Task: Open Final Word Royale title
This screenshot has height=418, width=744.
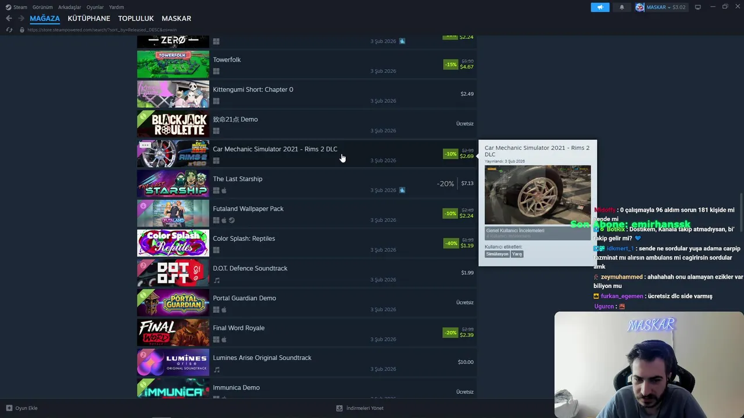Action: click(x=238, y=328)
